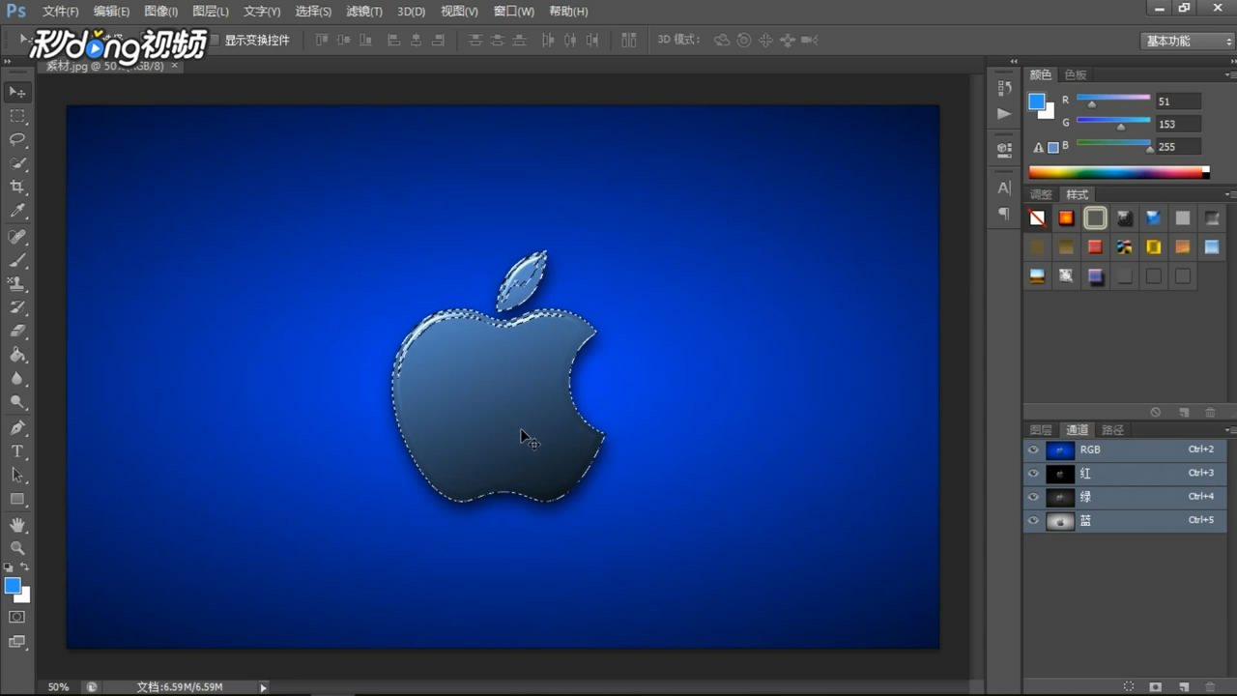Open the Paragraph panel icon
Viewport: 1237px width, 696px height.
(x=1004, y=213)
